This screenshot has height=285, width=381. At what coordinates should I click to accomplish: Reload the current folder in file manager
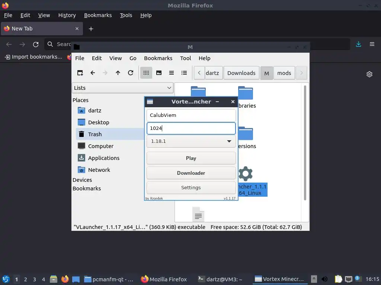[x=131, y=73]
